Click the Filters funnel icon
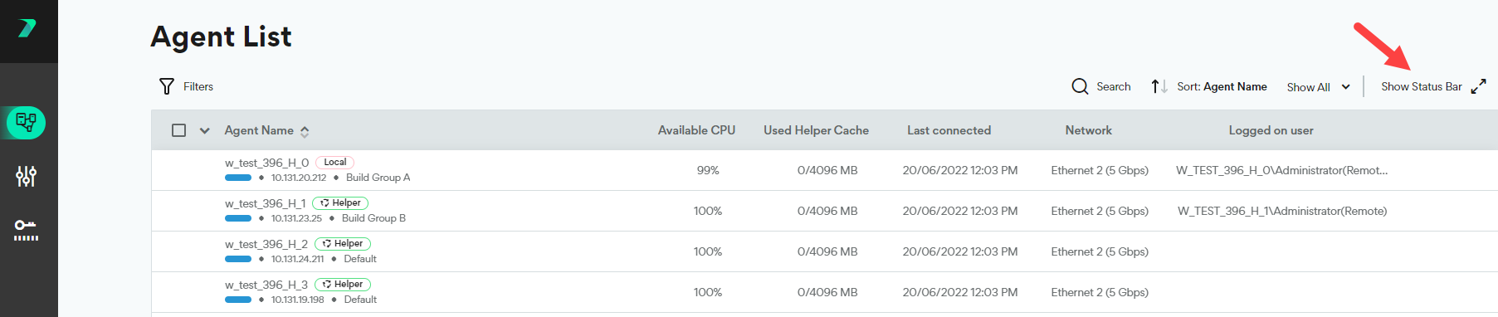The image size is (1498, 317). click(x=167, y=86)
